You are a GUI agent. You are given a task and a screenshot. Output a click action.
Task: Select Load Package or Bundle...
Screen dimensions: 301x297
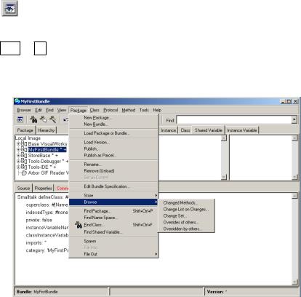113,133
